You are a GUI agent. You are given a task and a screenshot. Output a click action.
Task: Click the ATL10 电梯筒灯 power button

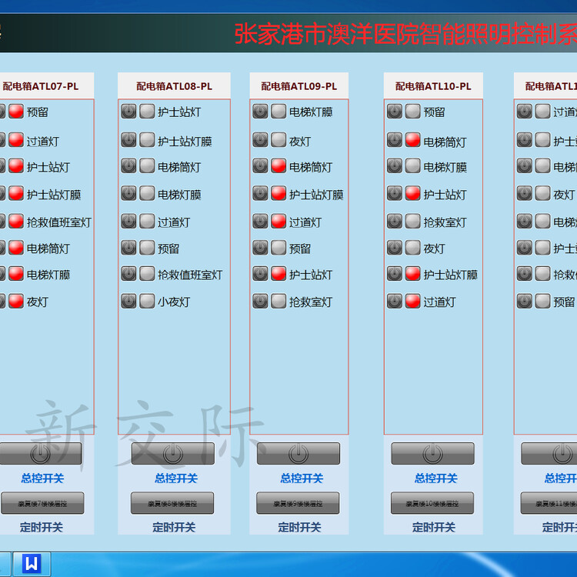tap(395, 140)
